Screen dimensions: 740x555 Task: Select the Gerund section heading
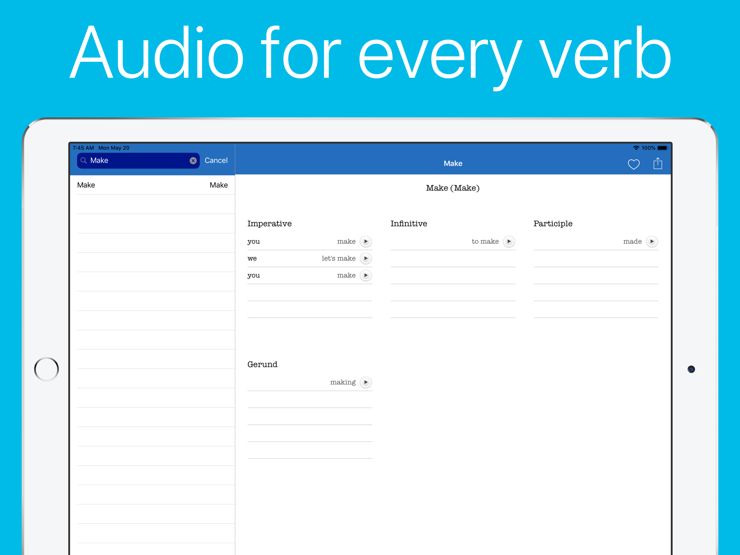[x=262, y=364]
